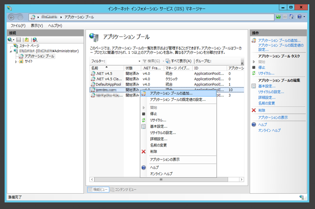Choose リサイクルの設定... in context menu
The width and height of the screenshot is (315, 209).
pos(178,133)
